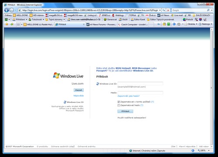This screenshot has width=218, height=157.
Task: Click the Add to Favorites icon
Action: coord(12,24)
